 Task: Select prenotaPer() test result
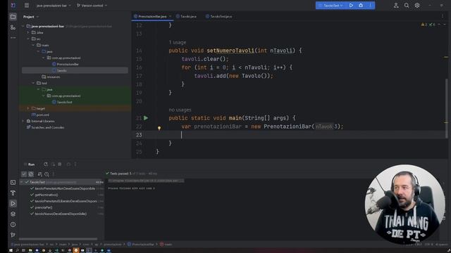[x=44, y=207]
